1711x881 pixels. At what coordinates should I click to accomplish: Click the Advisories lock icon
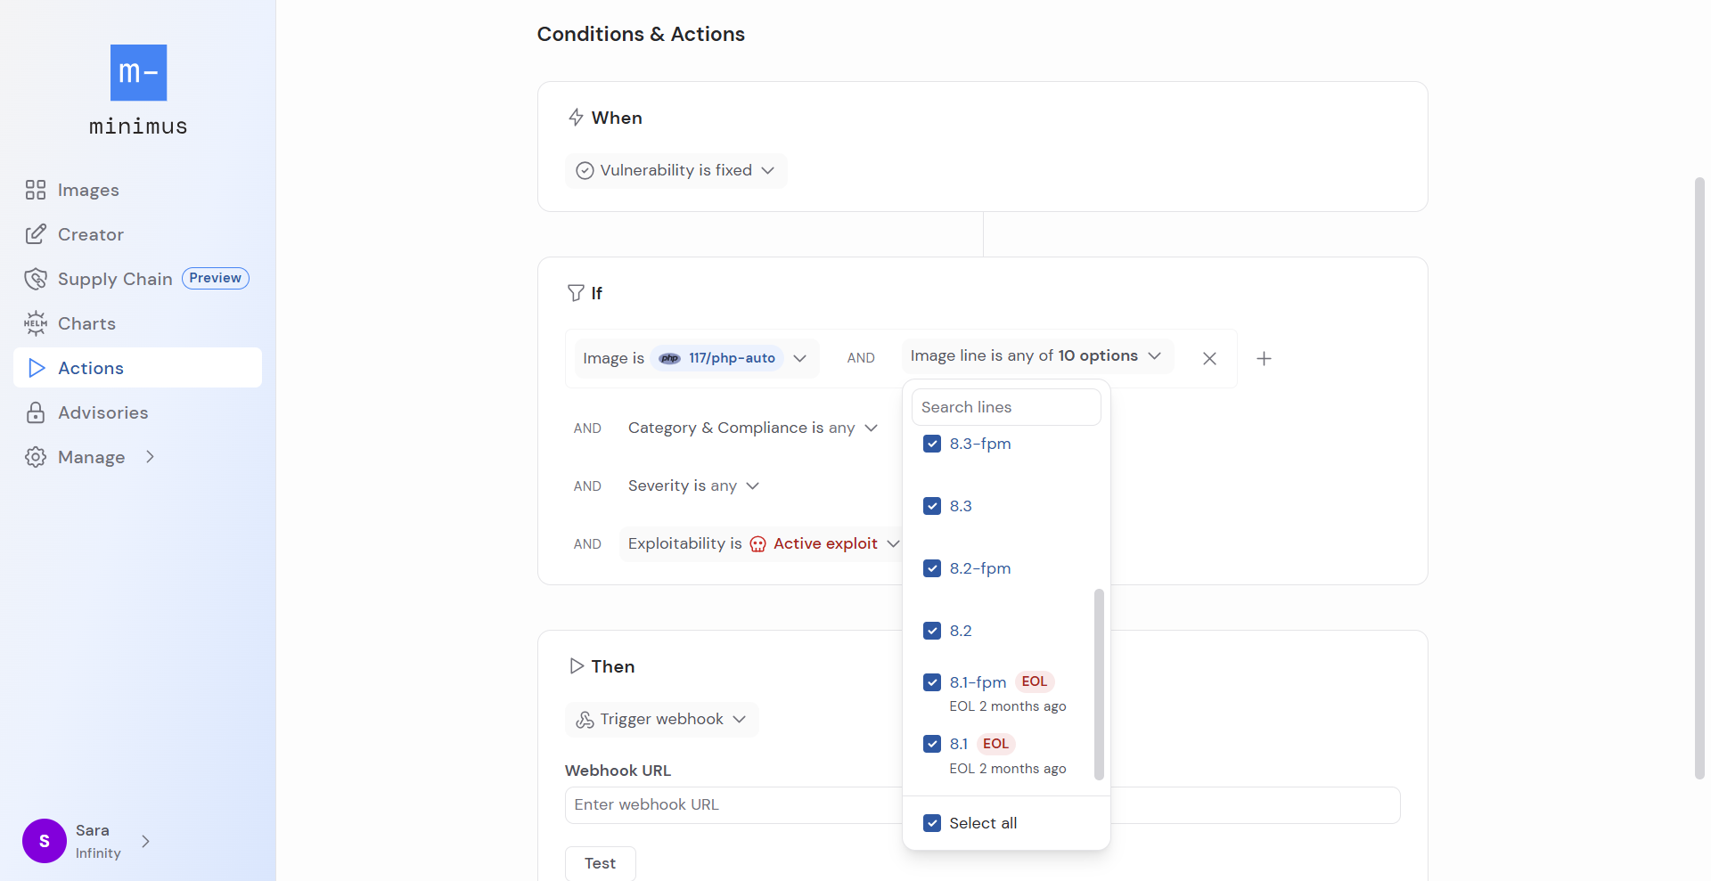coord(36,412)
